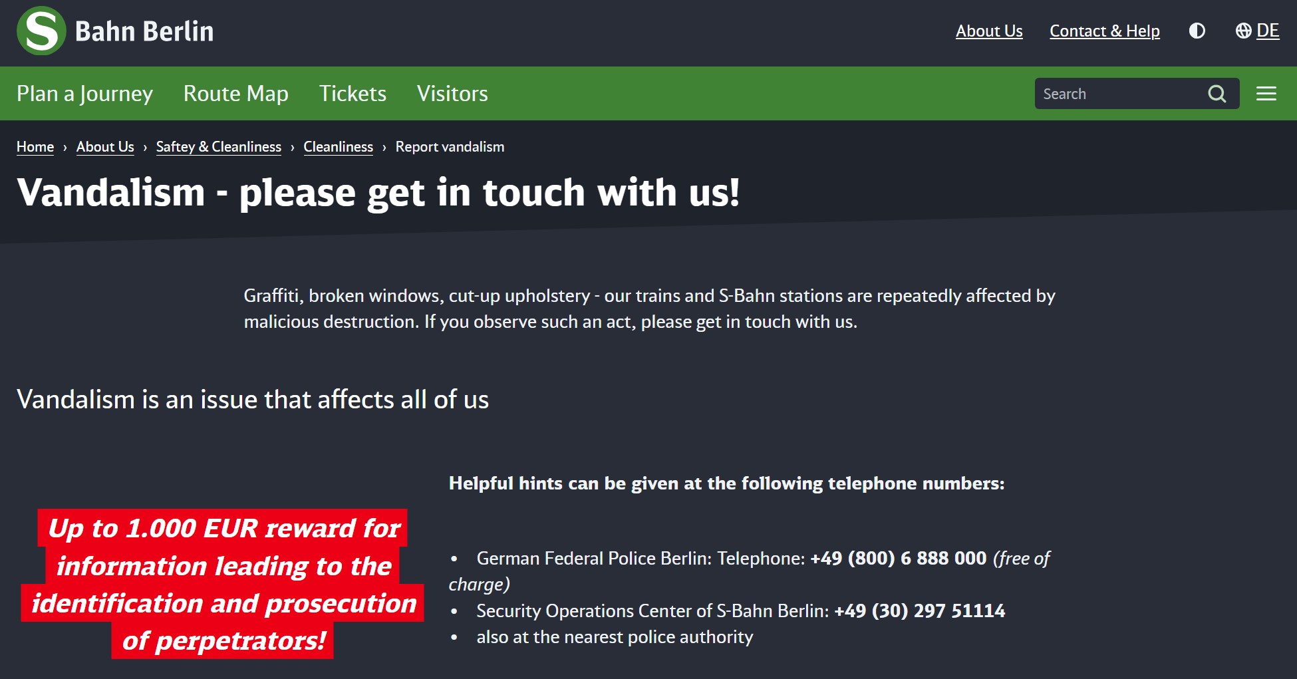Viewport: 1297px width, 679px height.
Task: Open the Route Map menu item
Action: click(236, 94)
